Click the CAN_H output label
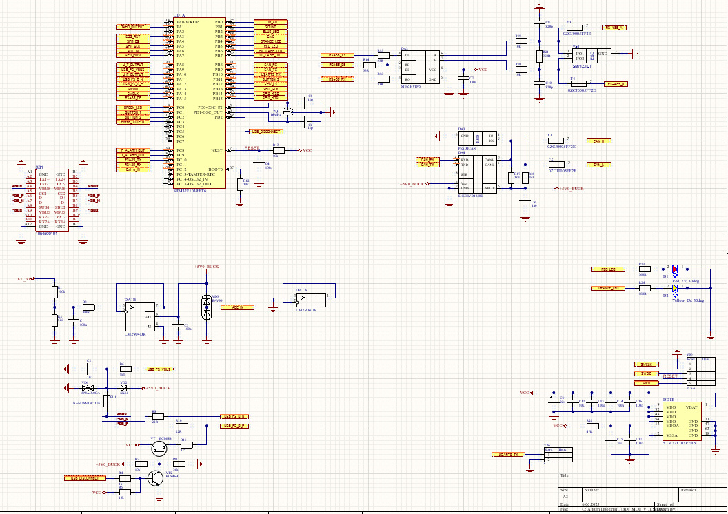 point(599,141)
